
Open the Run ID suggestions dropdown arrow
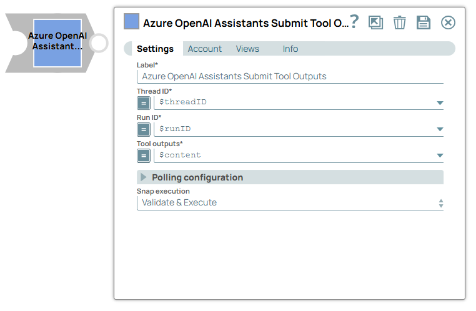pos(440,129)
